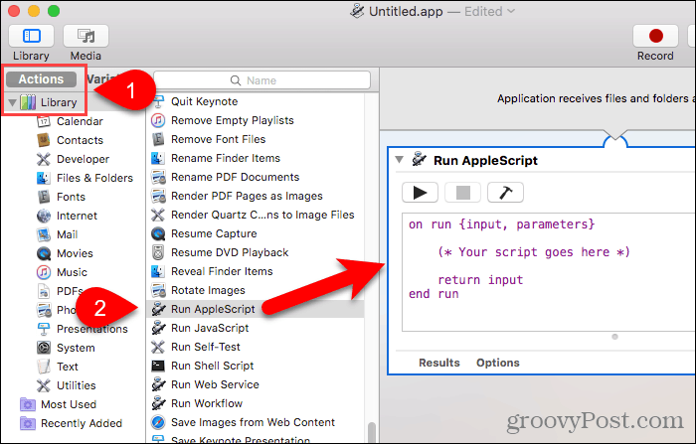Select the Resume Capture action icon

click(x=158, y=233)
